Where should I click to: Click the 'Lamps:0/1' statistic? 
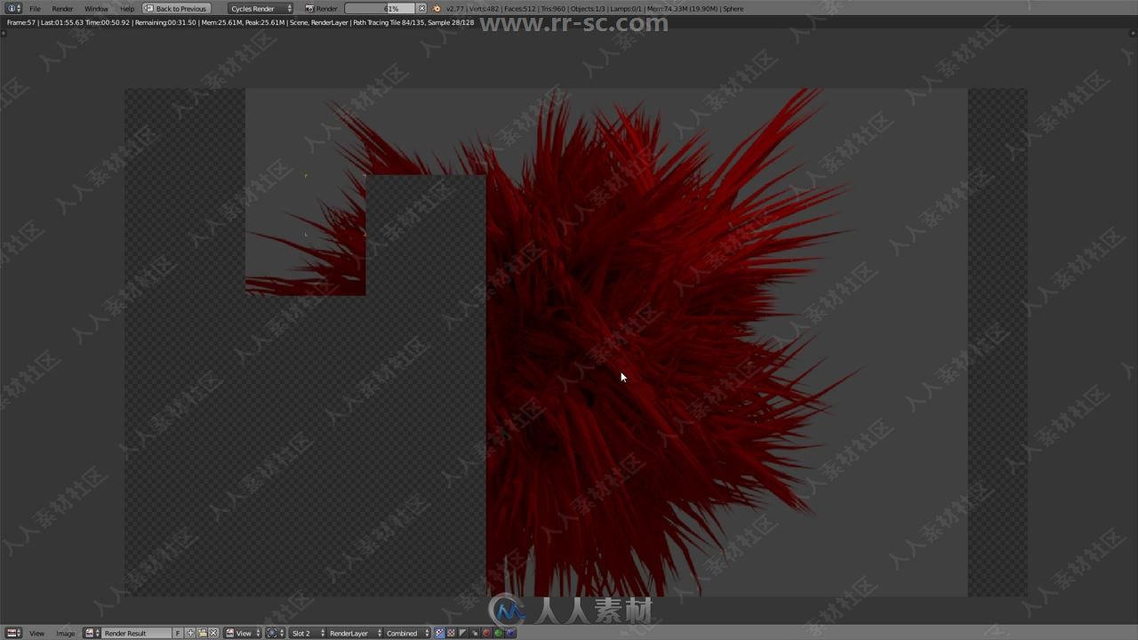[x=625, y=9]
